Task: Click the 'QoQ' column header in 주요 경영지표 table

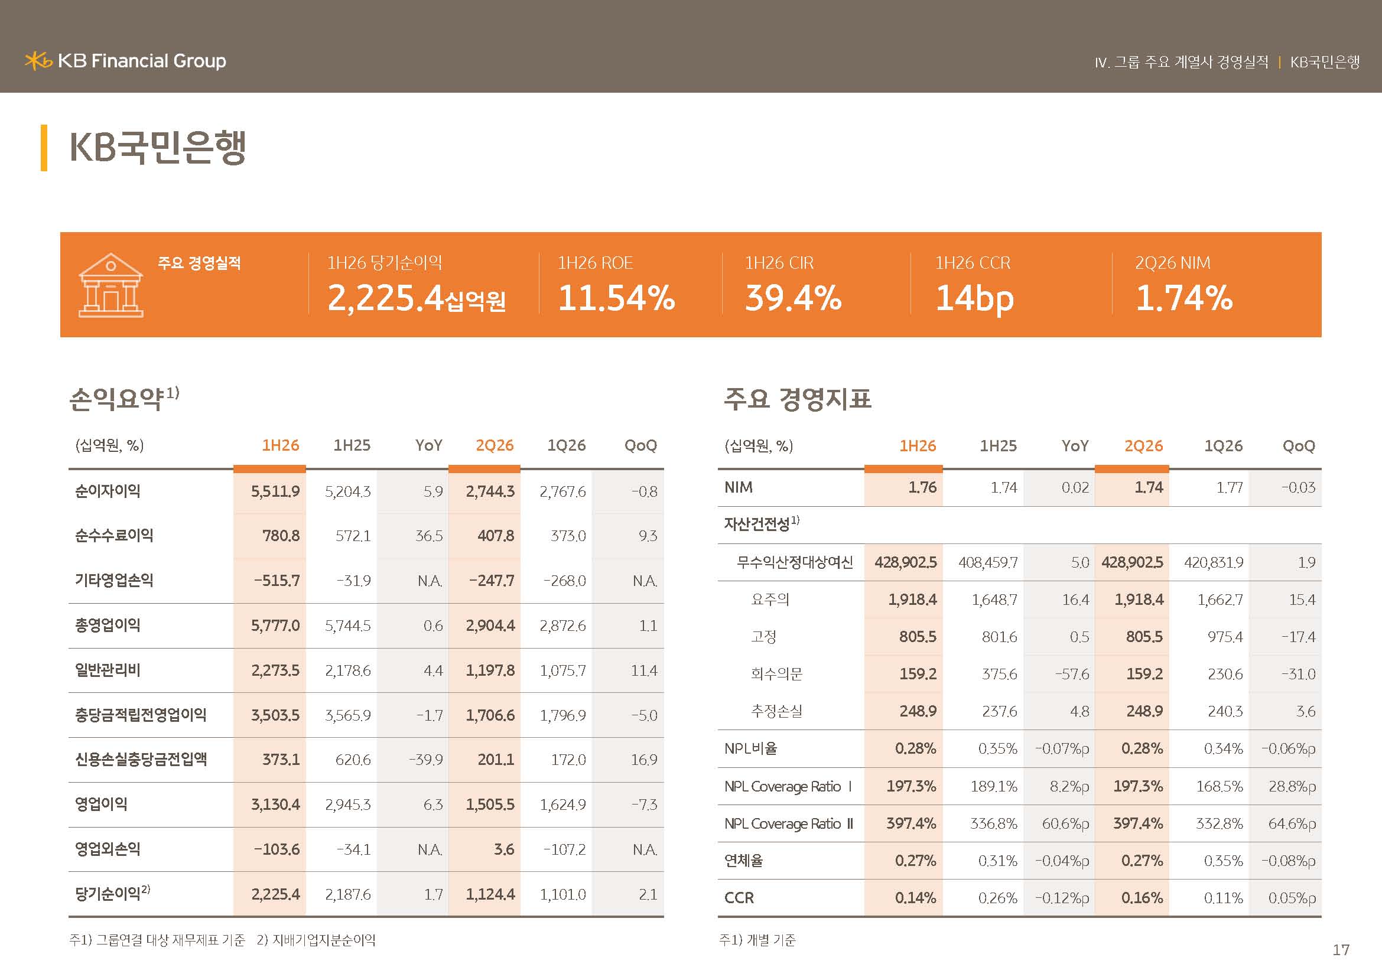Action: point(1299,446)
